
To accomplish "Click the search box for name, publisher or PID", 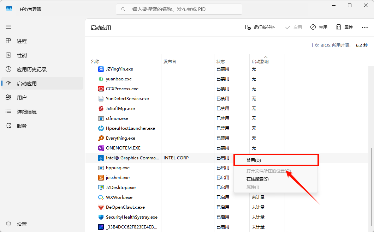I will [x=179, y=9].
